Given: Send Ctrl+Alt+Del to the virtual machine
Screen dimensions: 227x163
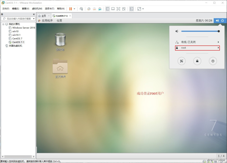Looking at the screenshot, I should pyautogui.click(x=81, y=9).
